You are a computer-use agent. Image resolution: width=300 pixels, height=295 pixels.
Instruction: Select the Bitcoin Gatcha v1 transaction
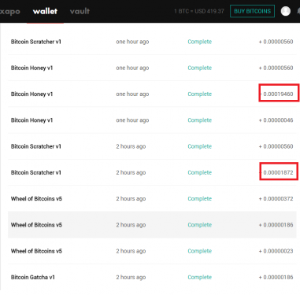coord(152,277)
